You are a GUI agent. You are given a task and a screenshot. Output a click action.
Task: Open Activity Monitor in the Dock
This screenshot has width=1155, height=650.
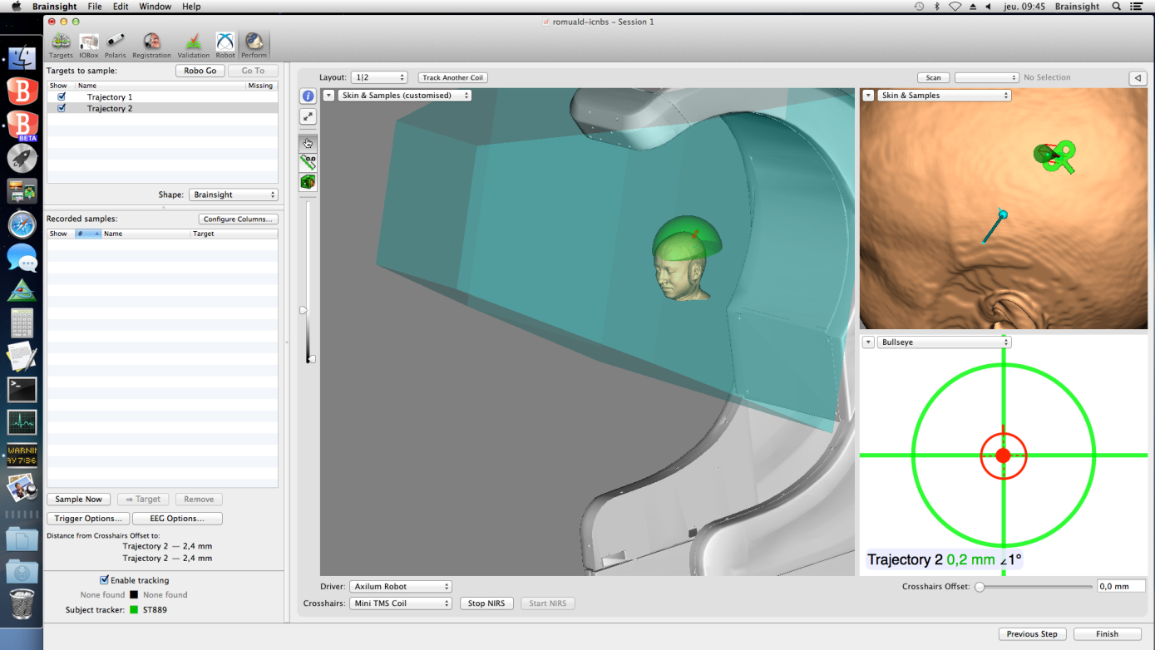(x=22, y=422)
